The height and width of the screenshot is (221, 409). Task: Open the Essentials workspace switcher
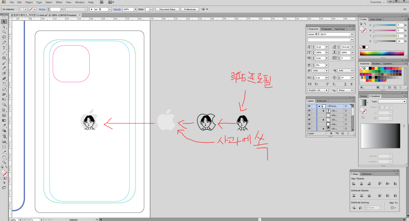pos(377,2)
